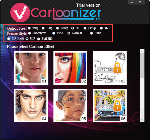Screen dimensions: 150x140
Task: Choose Fluid frames style
Action: tap(92, 33)
